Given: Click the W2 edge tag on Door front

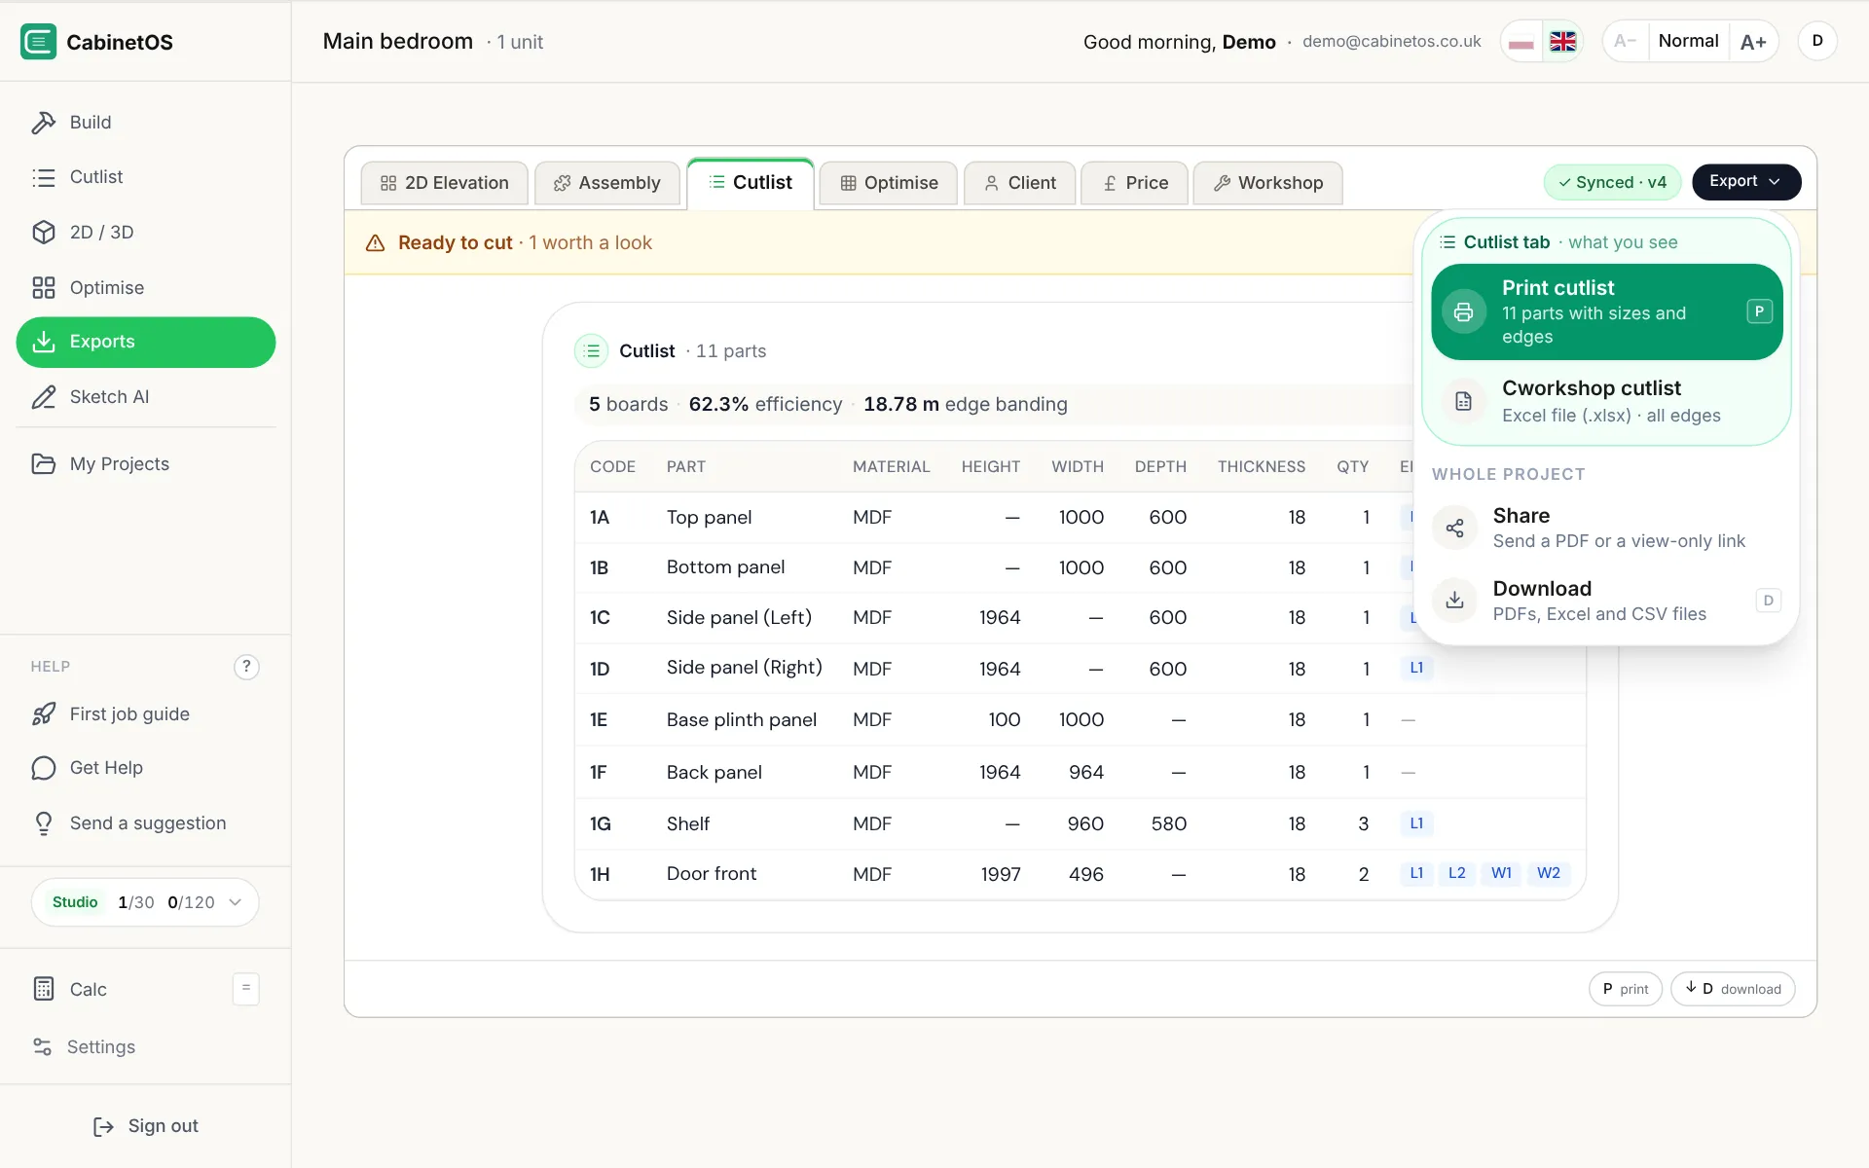Looking at the screenshot, I should point(1548,873).
